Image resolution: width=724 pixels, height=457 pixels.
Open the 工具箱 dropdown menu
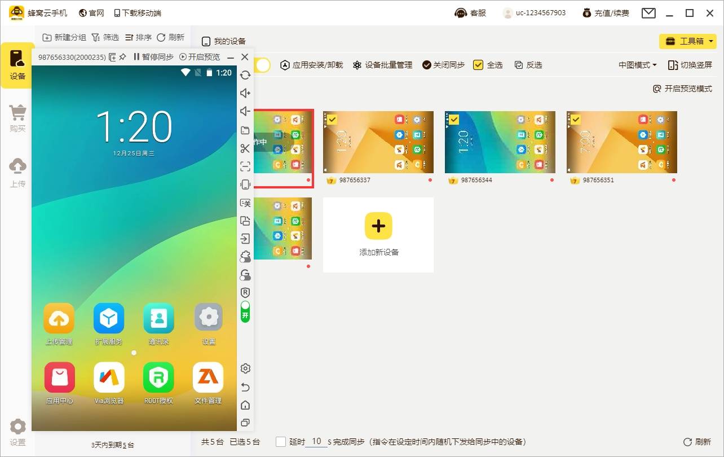pyautogui.click(x=687, y=41)
